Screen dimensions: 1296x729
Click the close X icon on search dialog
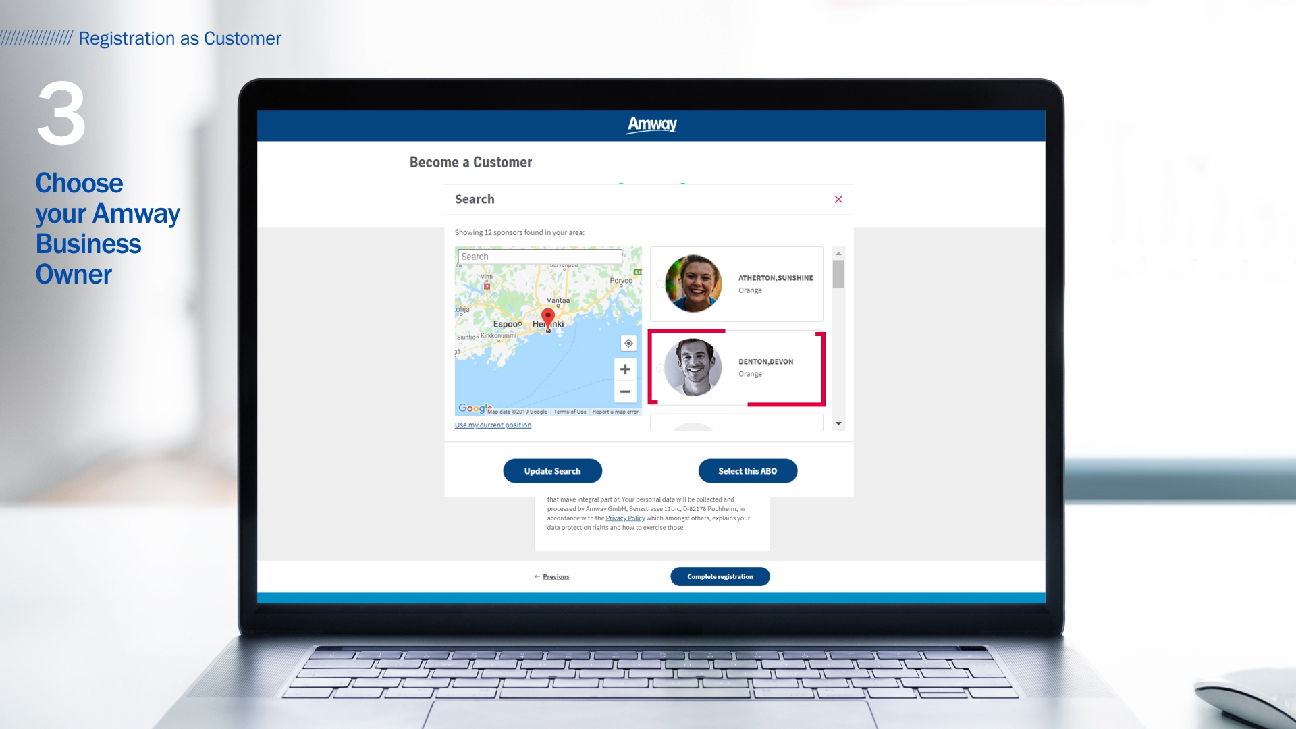click(838, 199)
